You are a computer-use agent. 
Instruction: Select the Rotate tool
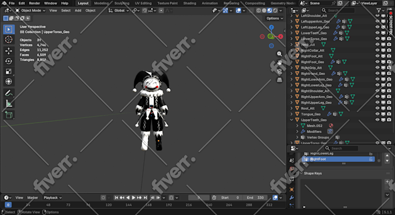pos(9,61)
